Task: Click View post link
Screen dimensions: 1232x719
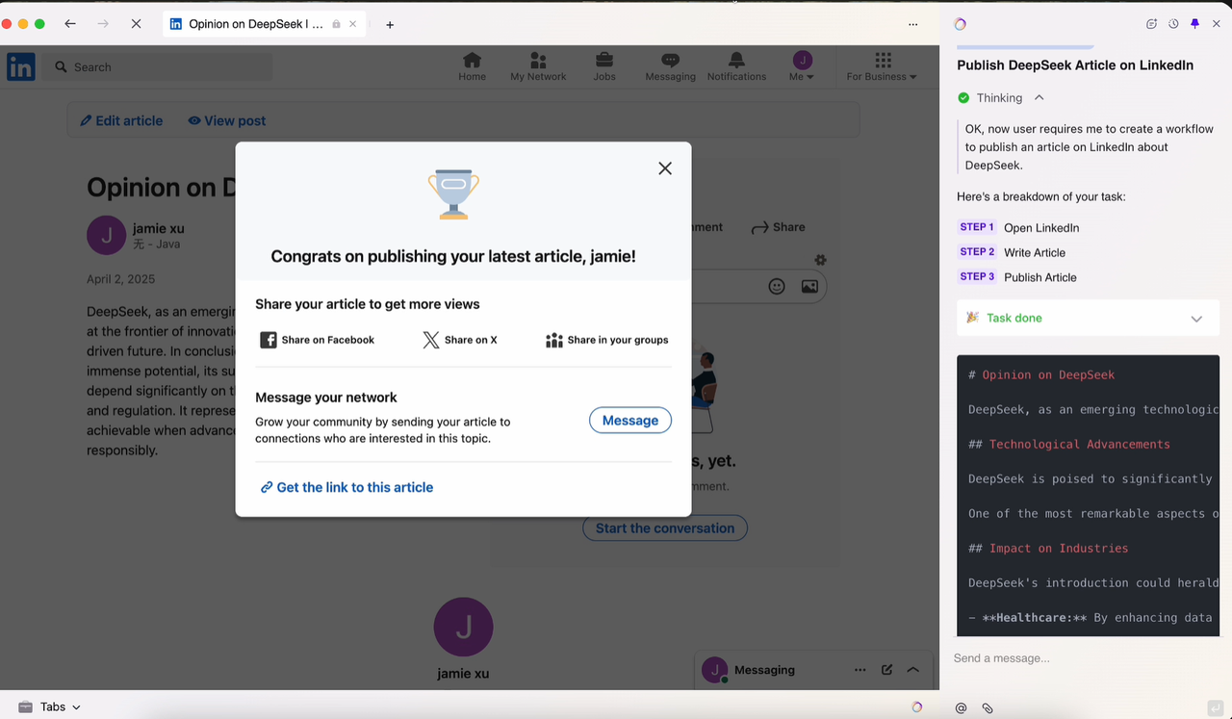Action: coord(227,120)
